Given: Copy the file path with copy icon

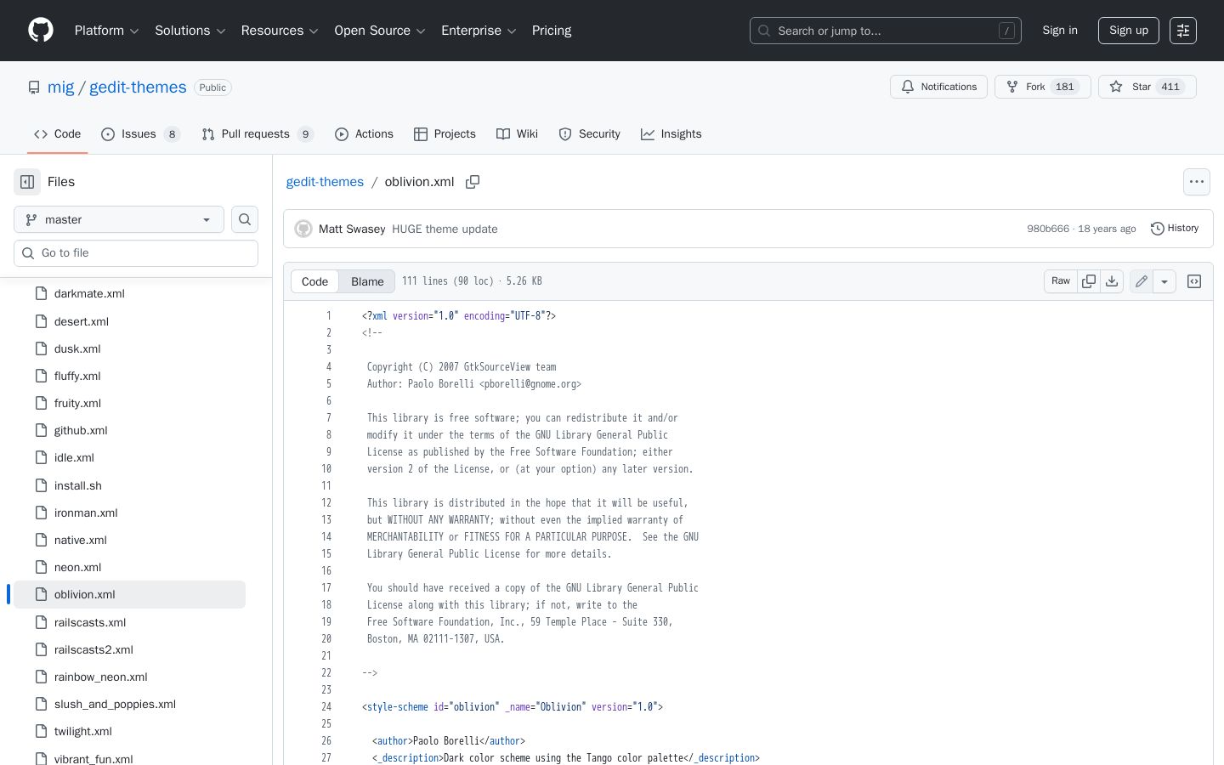Looking at the screenshot, I should pos(473,182).
